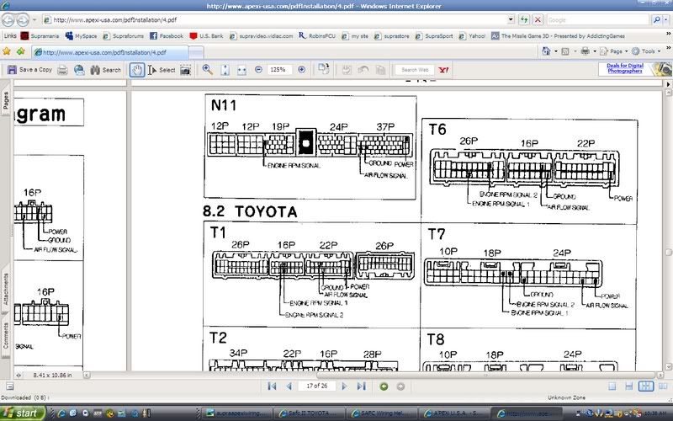Open the Supramania favorites link
The height and width of the screenshot is (421, 673).
click(x=40, y=36)
